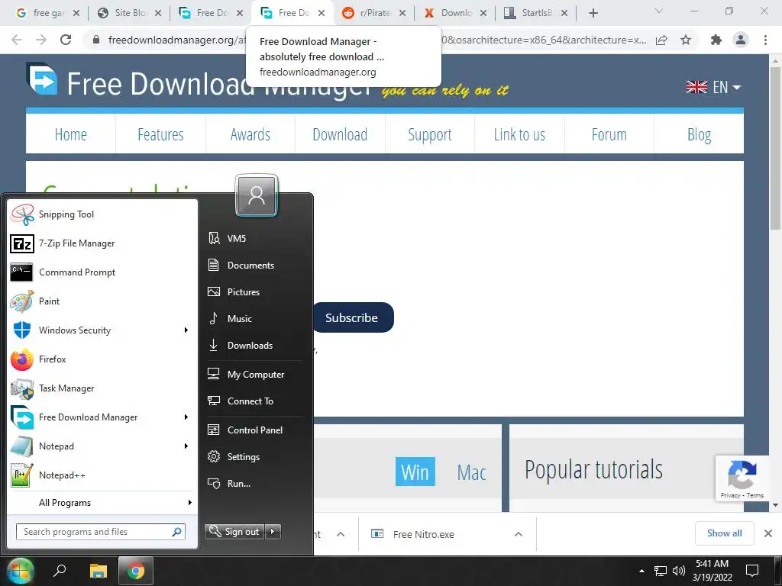The width and height of the screenshot is (782, 586).
Task: Open Awards in site navigation
Action: click(250, 134)
